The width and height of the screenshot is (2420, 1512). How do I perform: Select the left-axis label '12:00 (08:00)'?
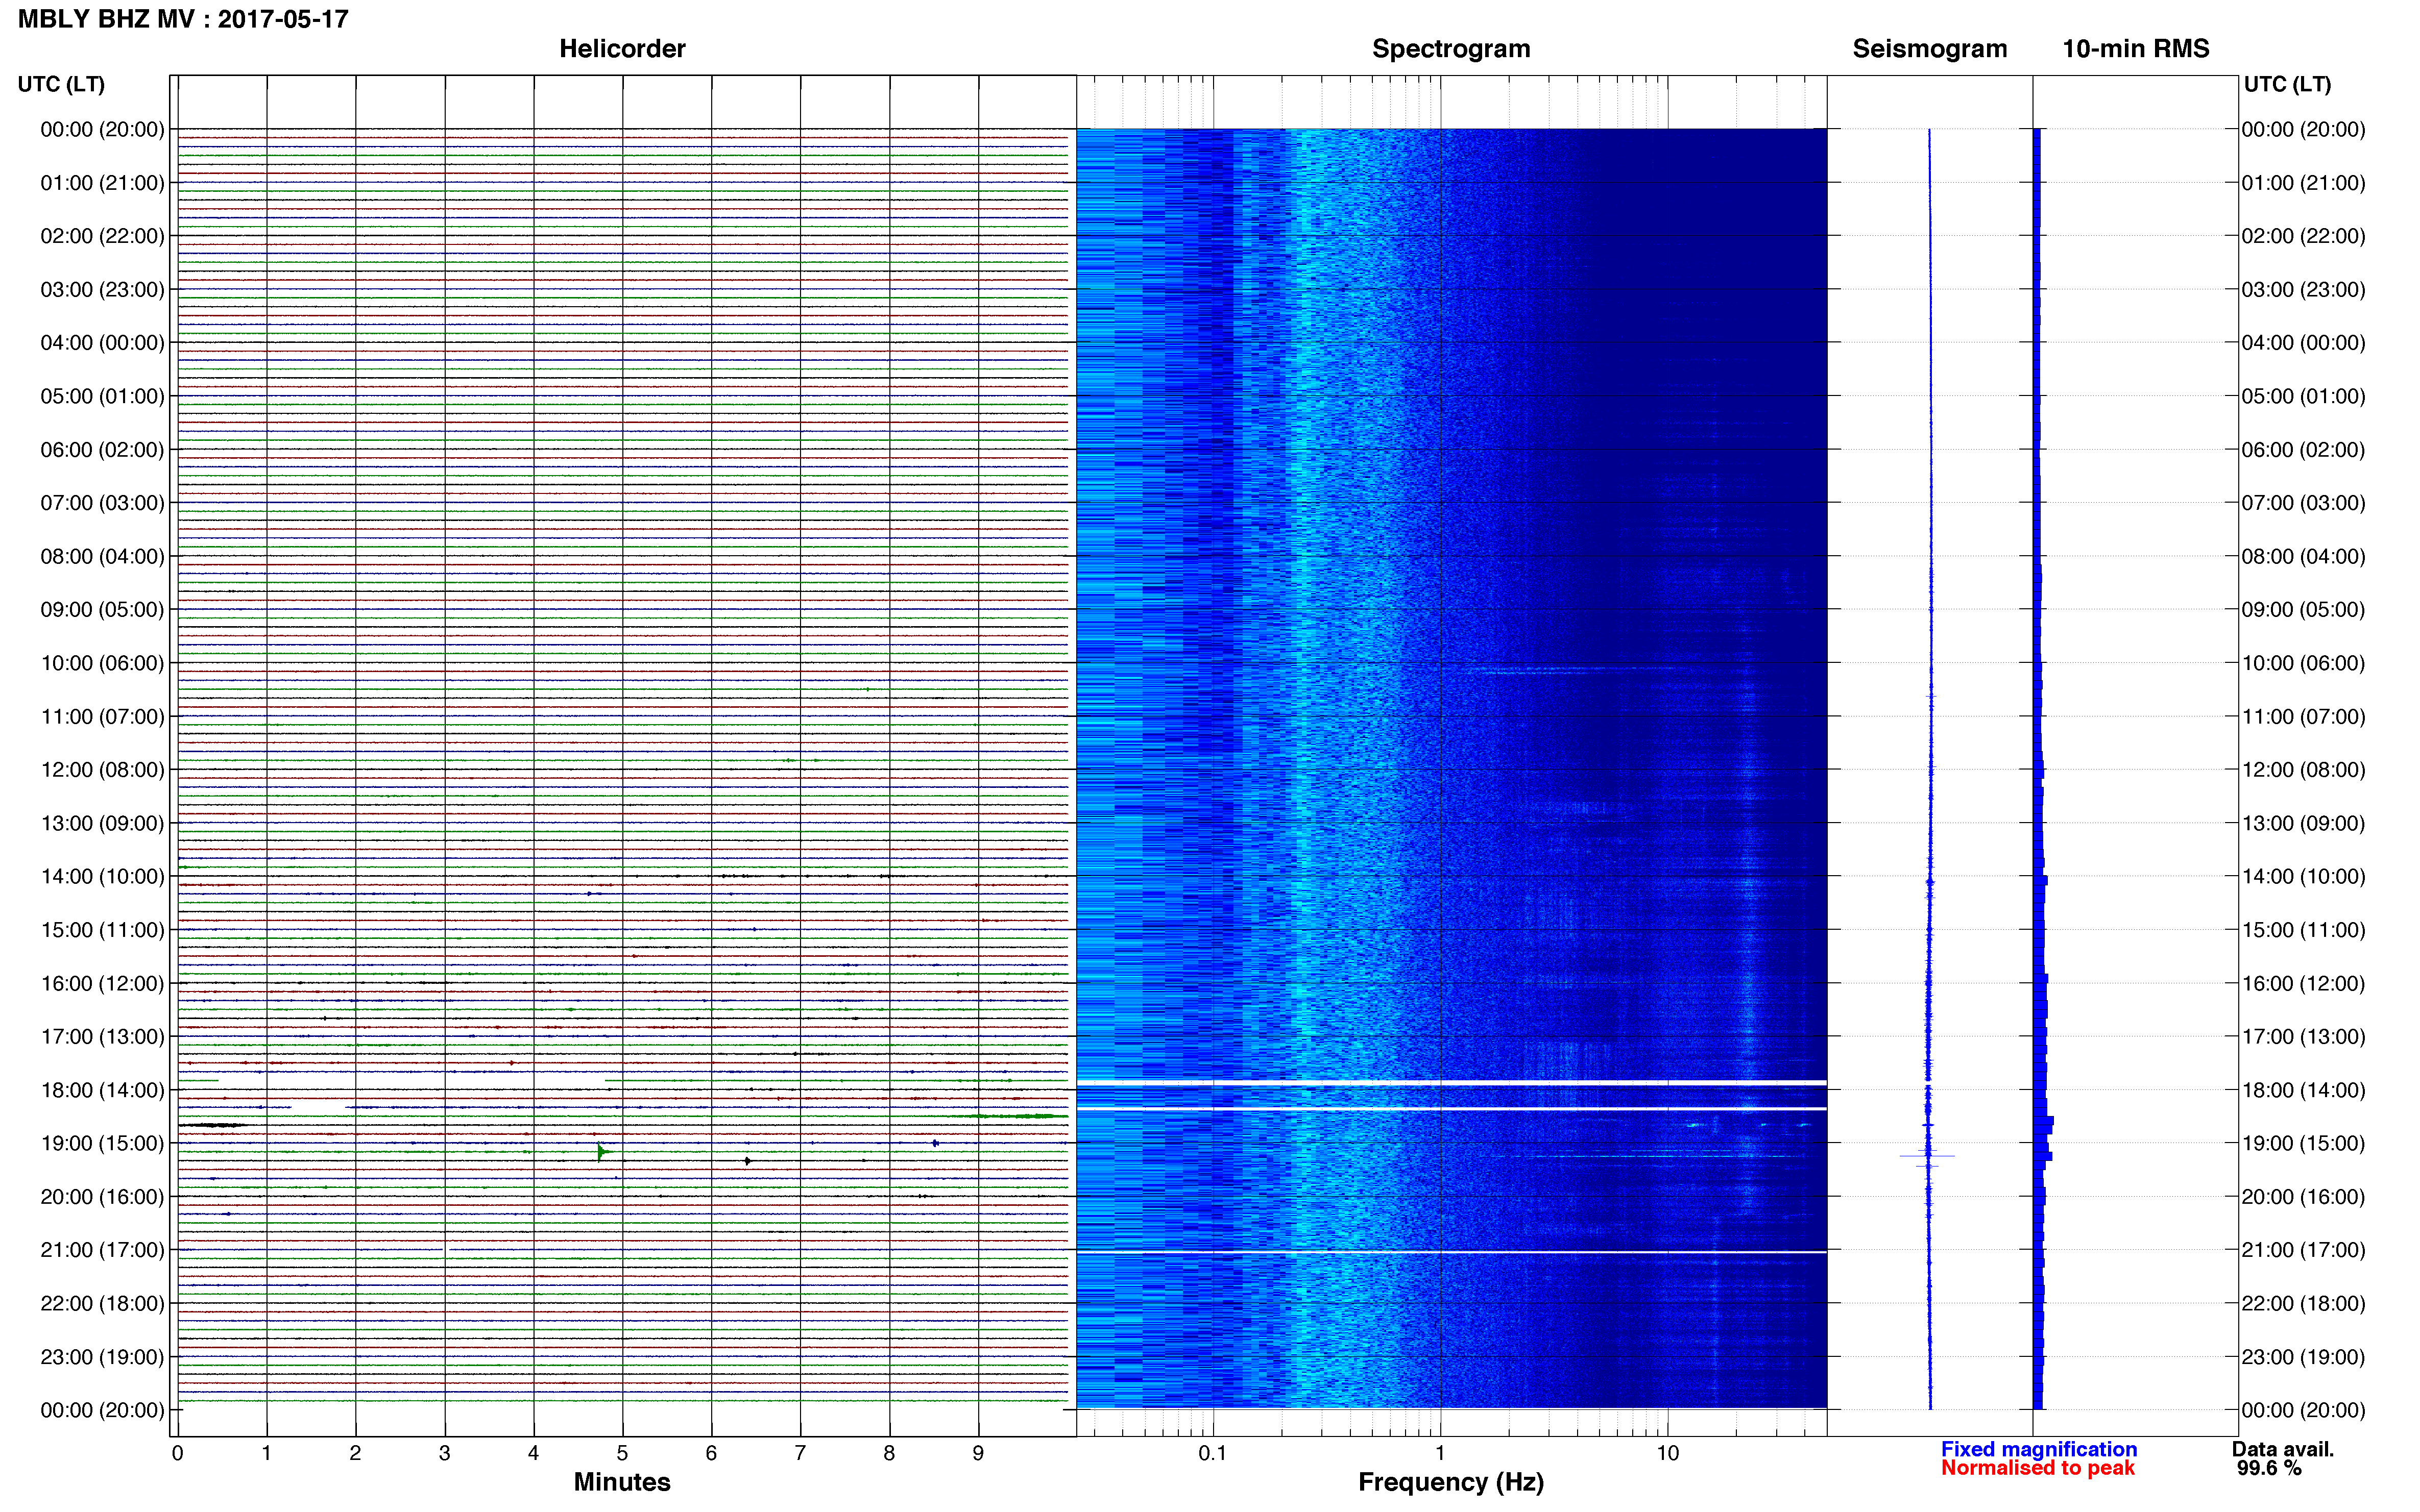(102, 770)
